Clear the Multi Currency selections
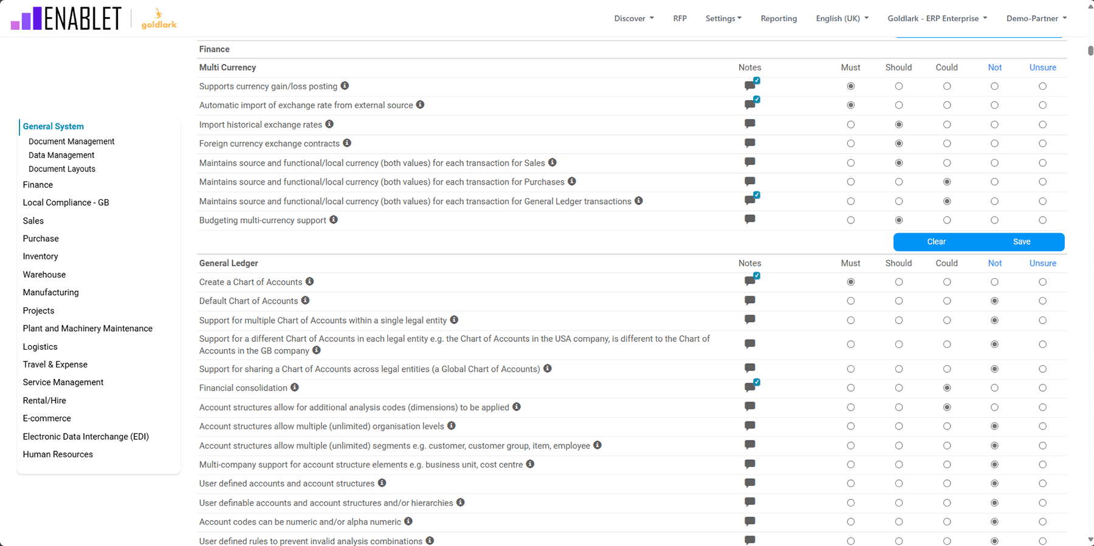 [x=936, y=242]
